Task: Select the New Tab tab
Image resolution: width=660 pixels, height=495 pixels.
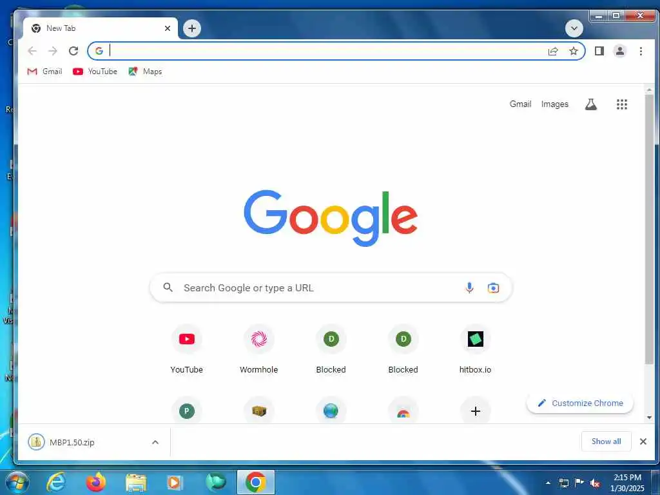Action: coord(100,28)
